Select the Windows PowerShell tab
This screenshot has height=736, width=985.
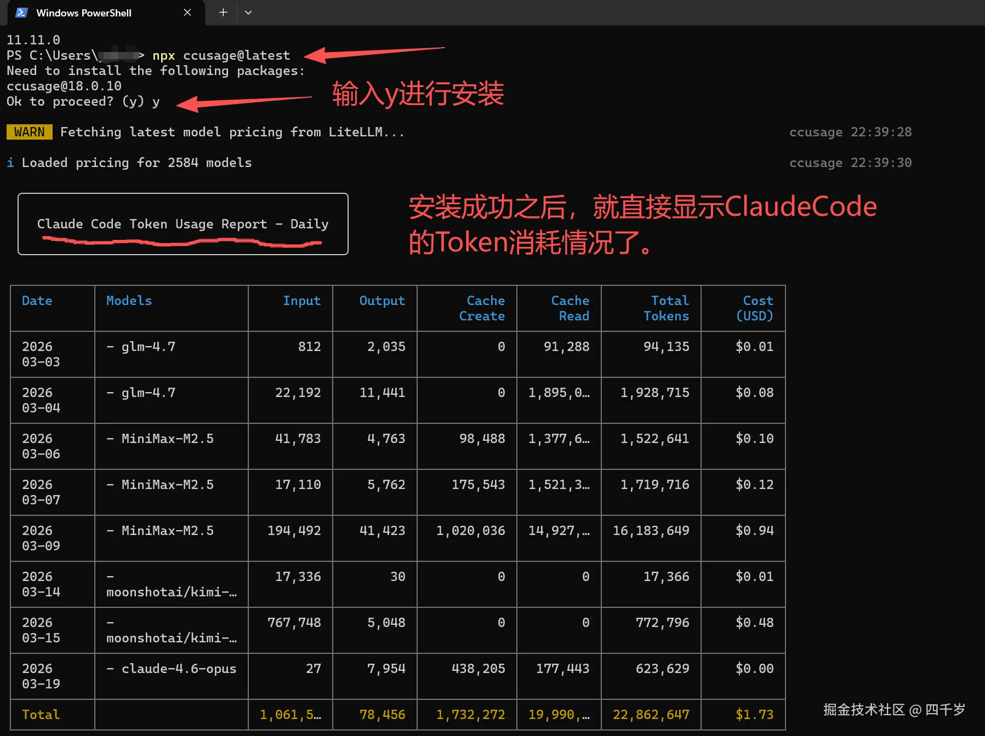tap(83, 13)
